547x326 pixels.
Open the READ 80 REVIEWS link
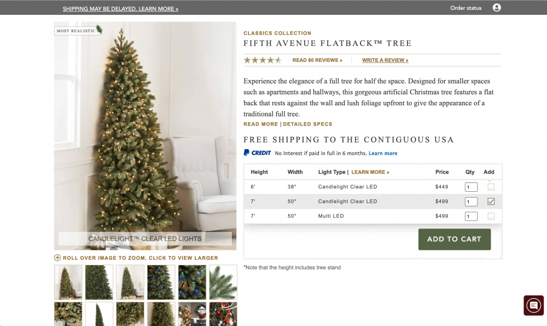[317, 60]
